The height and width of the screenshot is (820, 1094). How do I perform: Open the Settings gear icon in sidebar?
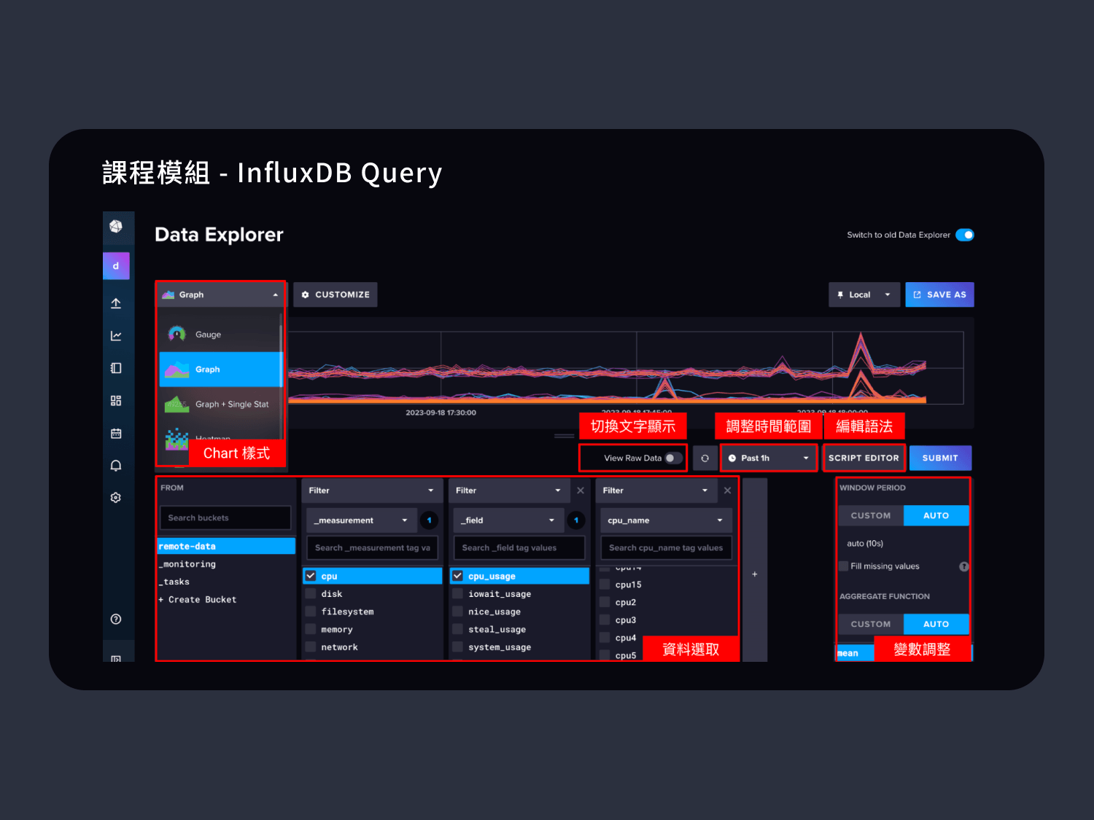(116, 498)
